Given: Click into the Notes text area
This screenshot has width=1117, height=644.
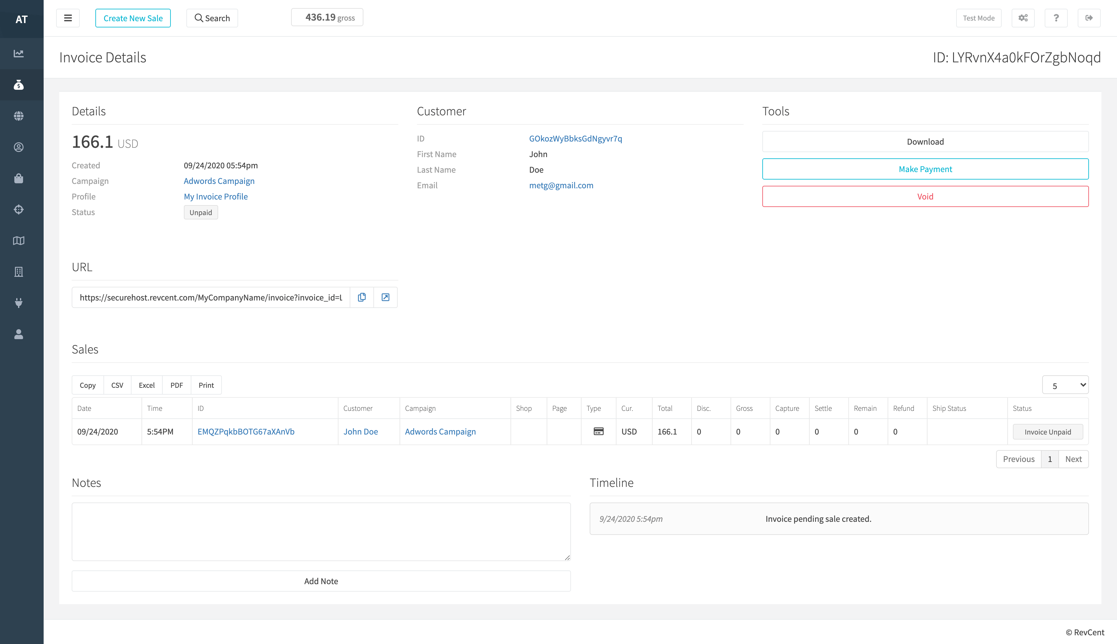Looking at the screenshot, I should click(x=321, y=532).
